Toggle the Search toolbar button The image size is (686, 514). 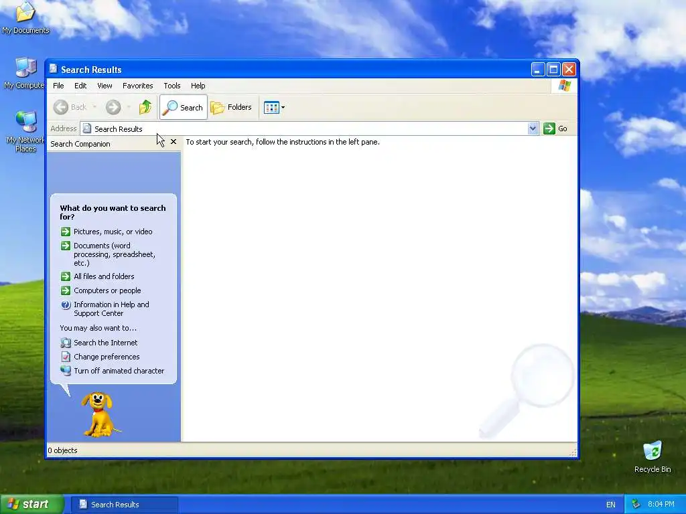tap(184, 107)
